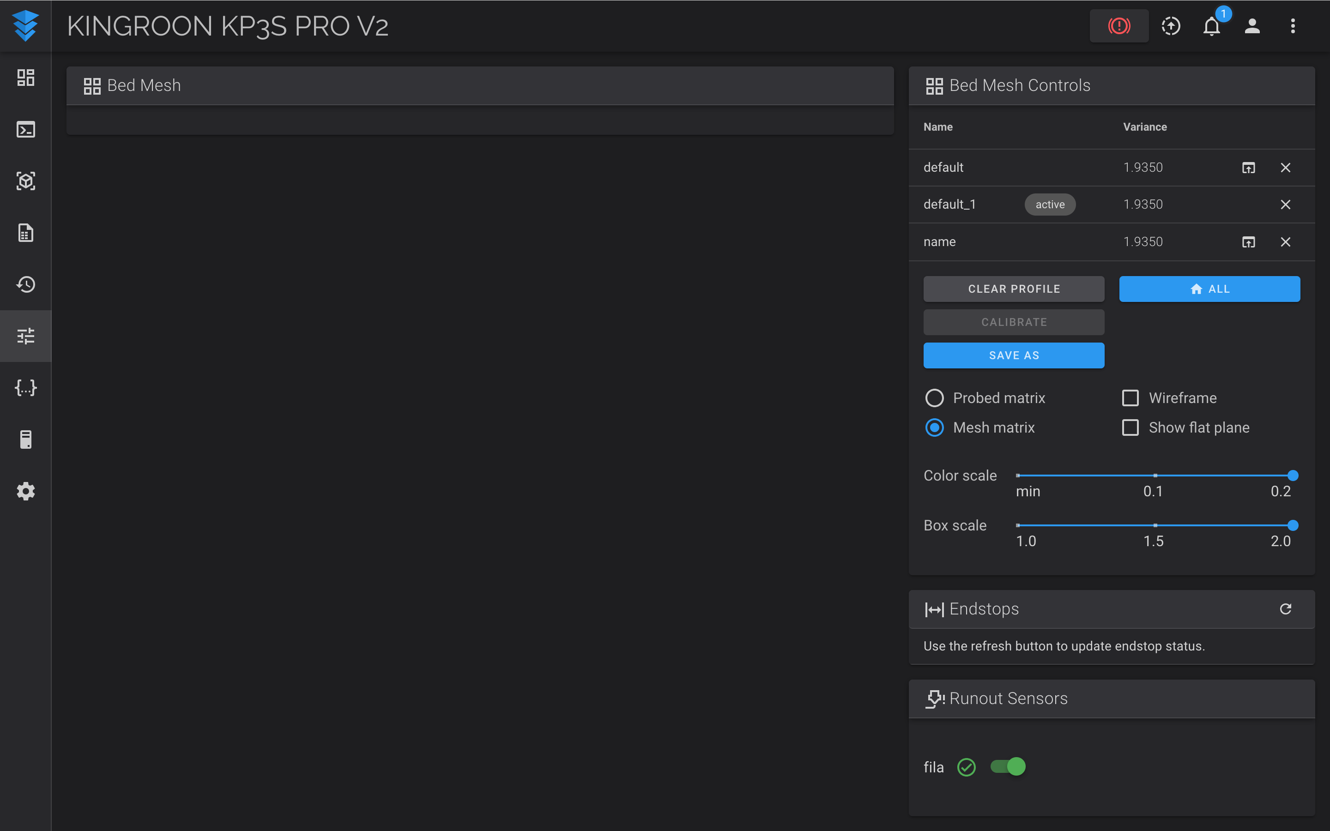Open the Jobs file list sidebar icon
This screenshot has height=831, width=1330.
click(25, 233)
